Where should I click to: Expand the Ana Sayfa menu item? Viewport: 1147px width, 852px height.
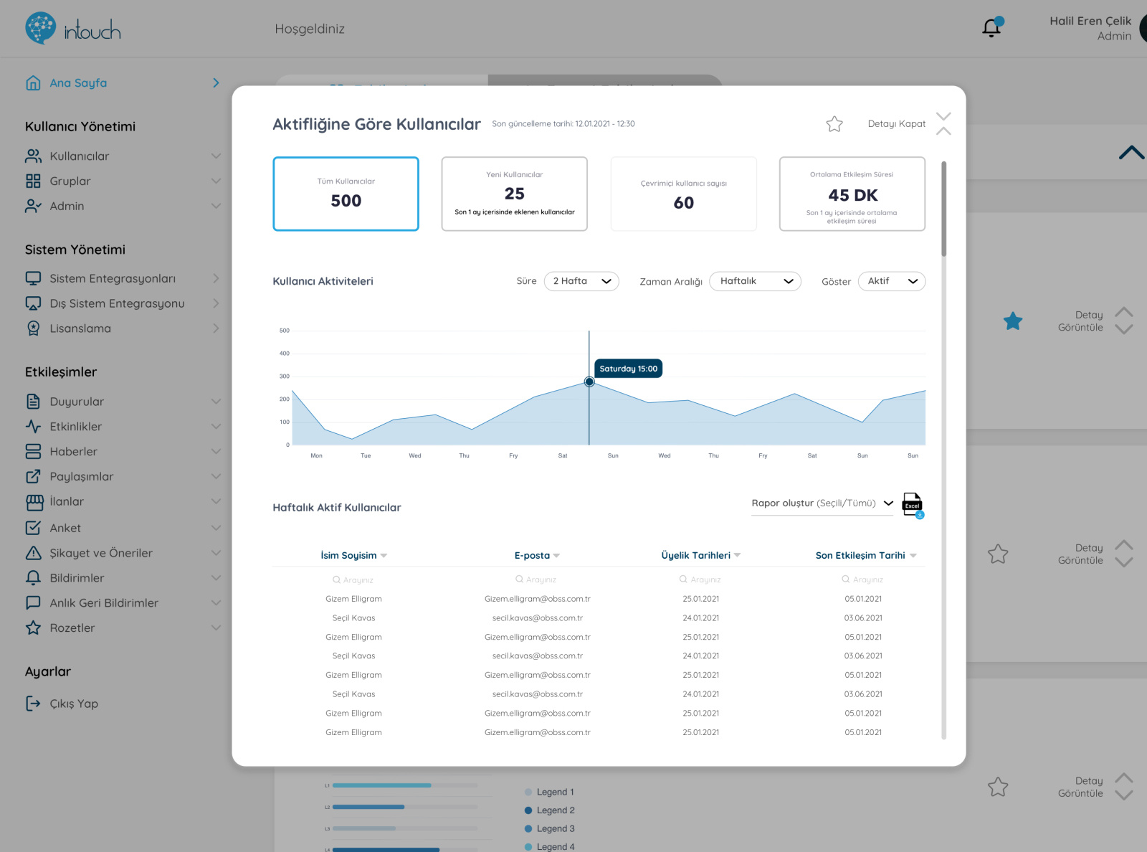tap(75, 82)
